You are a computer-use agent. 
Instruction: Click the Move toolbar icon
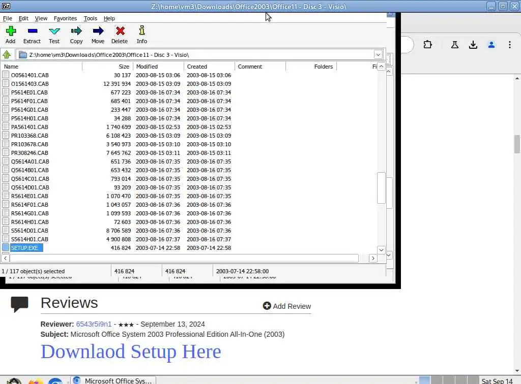pos(98,31)
